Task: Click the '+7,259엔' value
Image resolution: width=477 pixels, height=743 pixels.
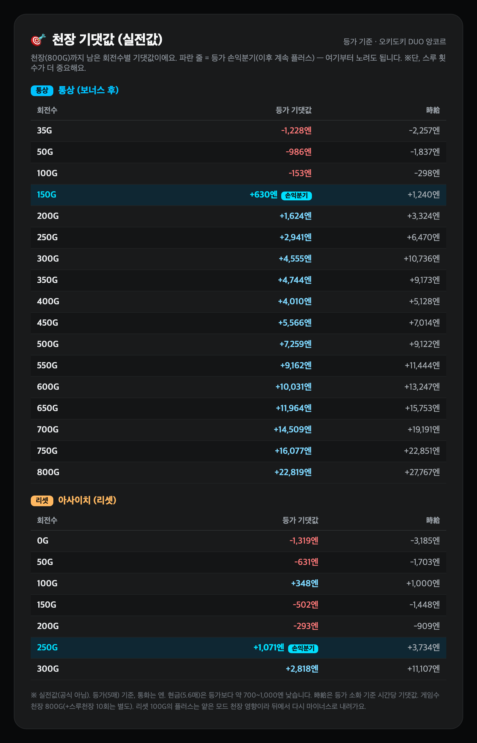Action: [296, 344]
